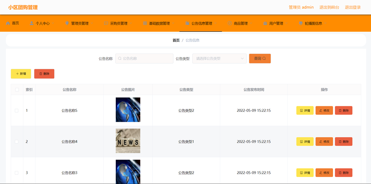Open the 基础数据管理 menu
The height and width of the screenshot is (184, 371).
pyautogui.click(x=159, y=23)
